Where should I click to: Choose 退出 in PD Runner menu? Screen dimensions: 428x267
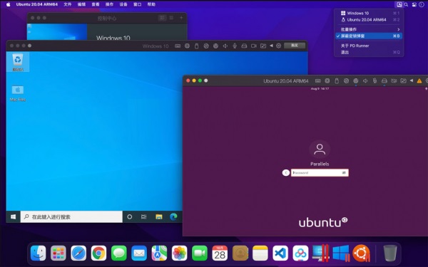point(369,52)
